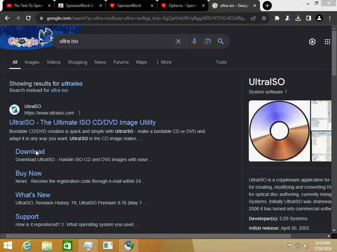Open Chrome three-dot menu

330,18
